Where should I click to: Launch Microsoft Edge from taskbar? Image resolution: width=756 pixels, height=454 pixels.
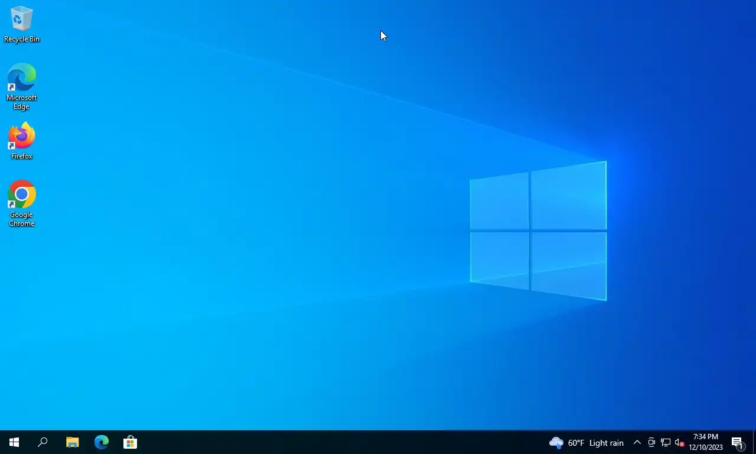pyautogui.click(x=102, y=442)
